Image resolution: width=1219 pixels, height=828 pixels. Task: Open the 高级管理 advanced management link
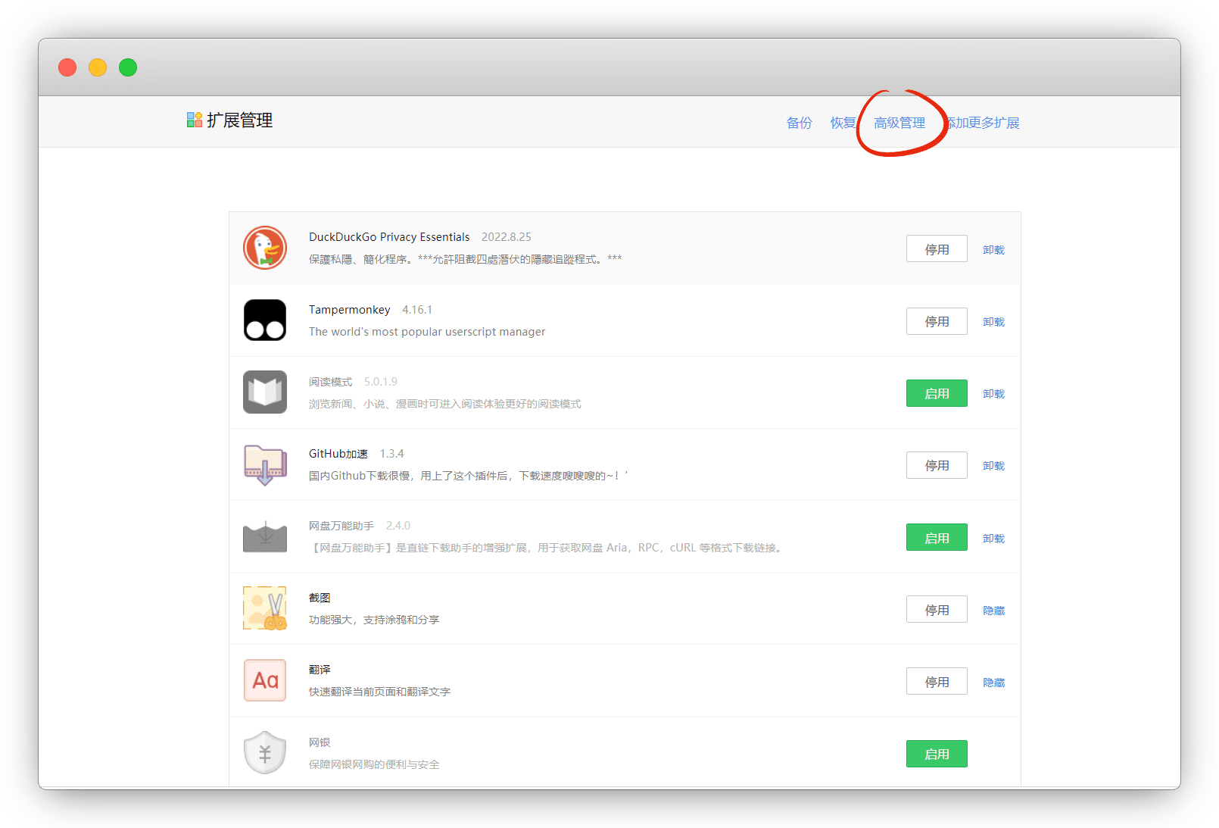tap(899, 123)
